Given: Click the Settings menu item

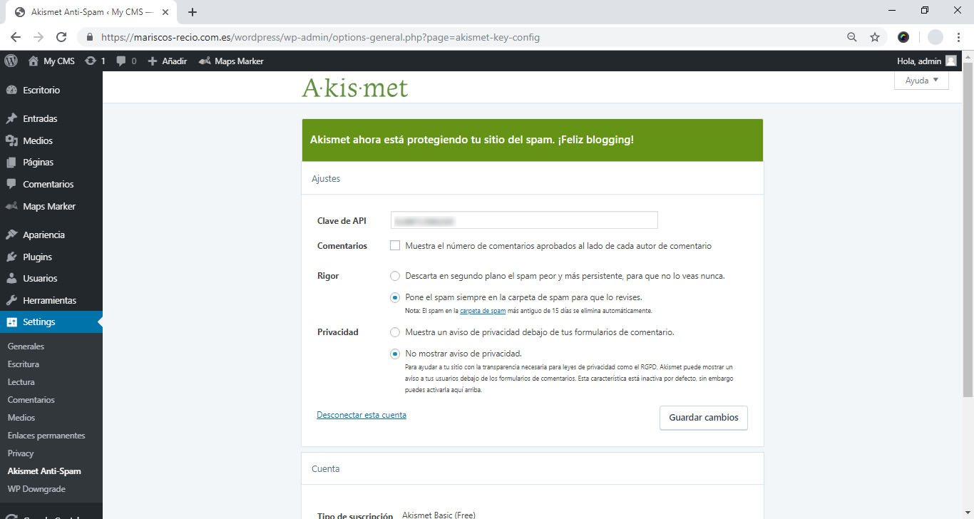Looking at the screenshot, I should coord(51,322).
